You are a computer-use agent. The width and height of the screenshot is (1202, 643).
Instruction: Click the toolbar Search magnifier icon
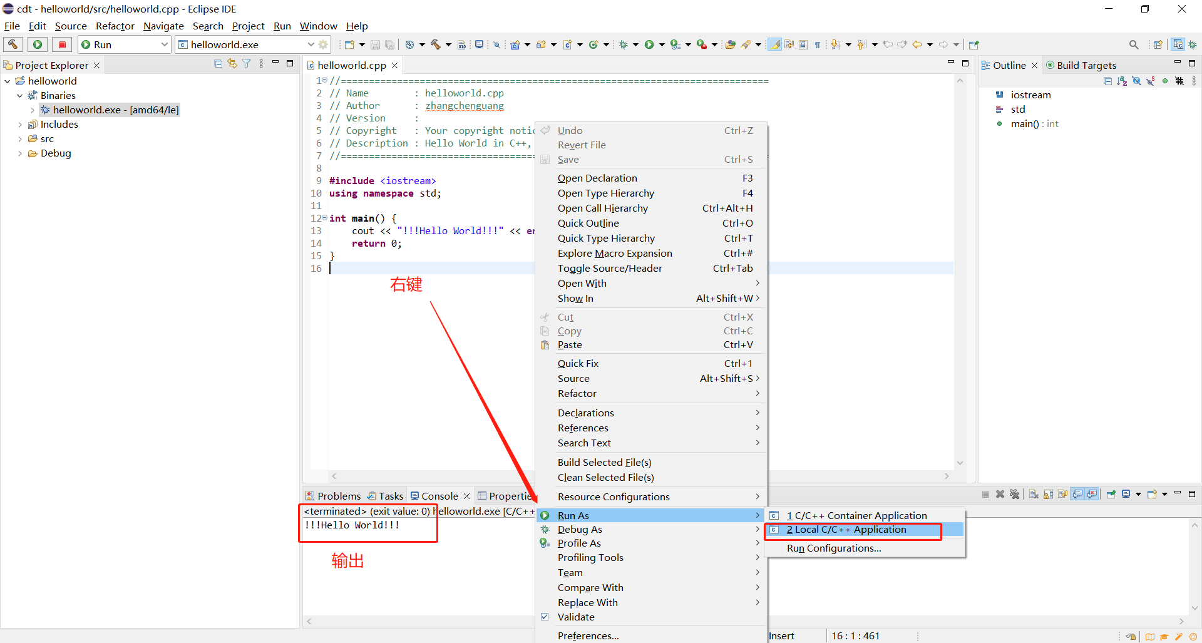point(1134,44)
